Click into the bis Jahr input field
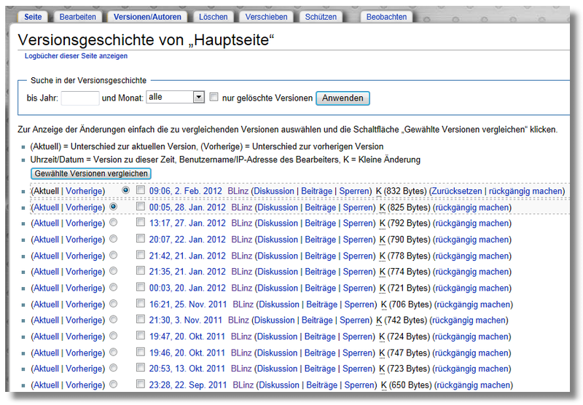 (x=80, y=98)
